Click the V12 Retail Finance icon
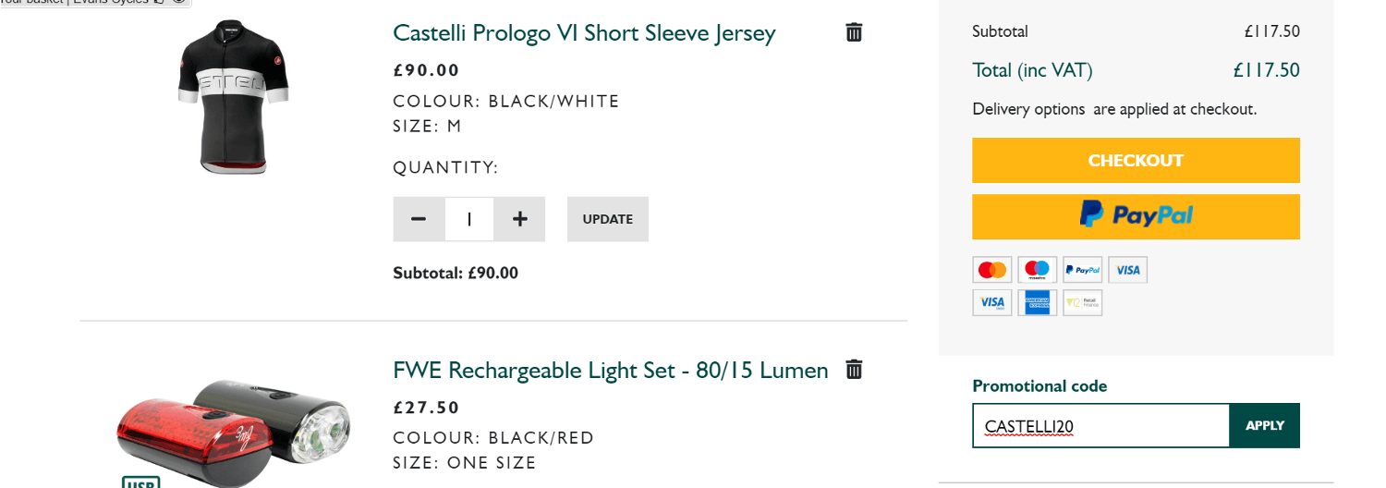 [x=1083, y=302]
